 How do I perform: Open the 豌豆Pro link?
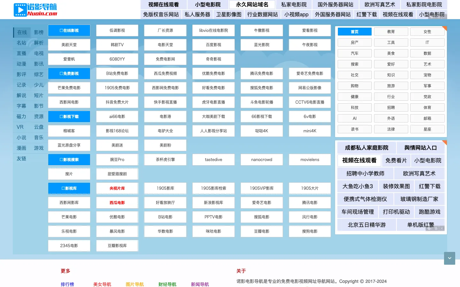117,160
